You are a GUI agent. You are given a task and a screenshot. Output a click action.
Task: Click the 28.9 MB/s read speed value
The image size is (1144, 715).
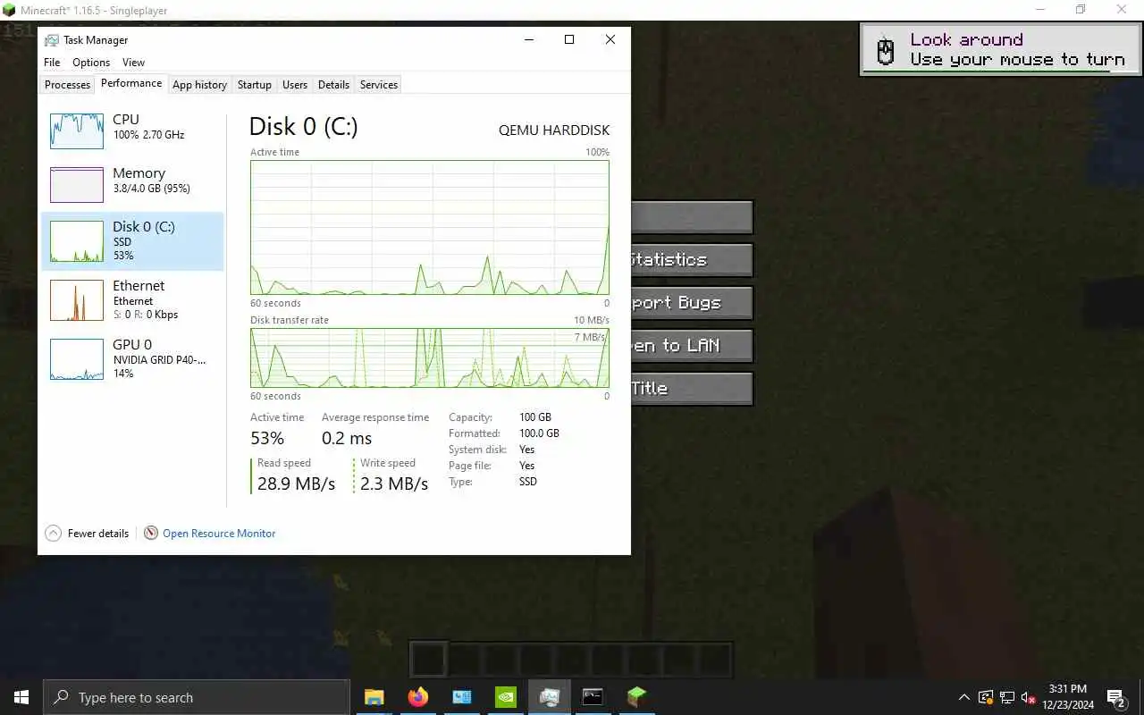tap(296, 484)
